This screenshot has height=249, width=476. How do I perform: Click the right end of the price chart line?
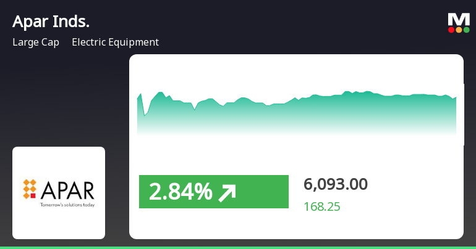click(456, 97)
